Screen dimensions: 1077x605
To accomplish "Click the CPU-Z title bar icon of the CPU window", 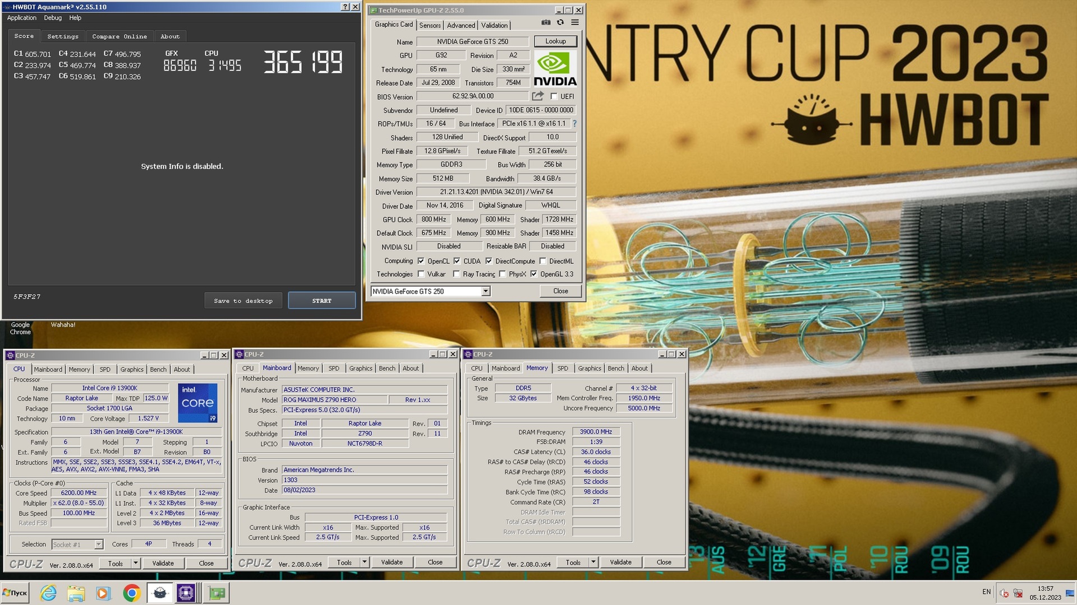I will pos(10,355).
